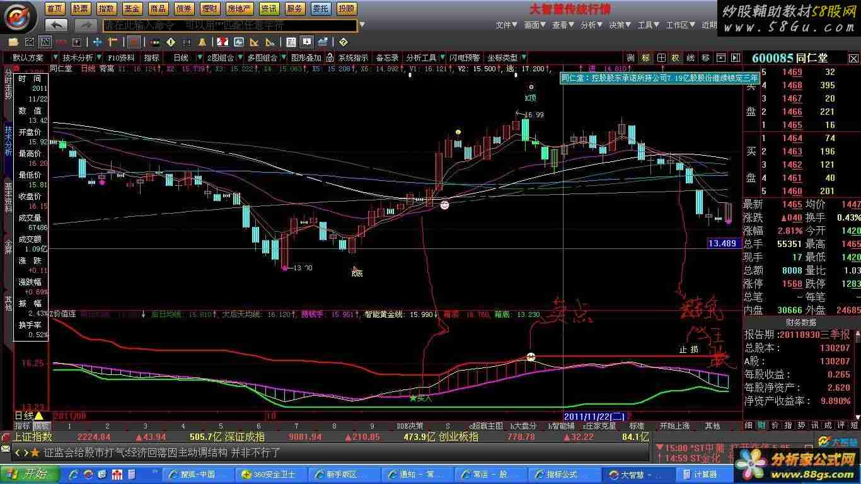Screen dimensions: 861x484
Task: Click the back arrow navigation button
Action: pos(57,25)
